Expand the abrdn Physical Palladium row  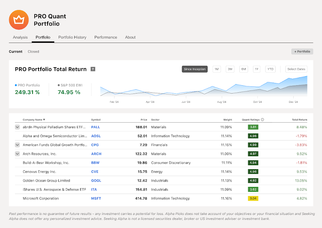click(x=18, y=127)
